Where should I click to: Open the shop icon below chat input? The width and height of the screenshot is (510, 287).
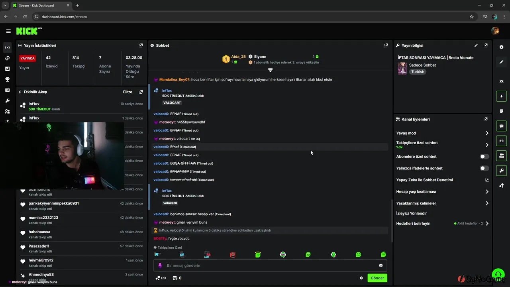pos(177,278)
